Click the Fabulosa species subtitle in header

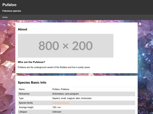(12, 11)
